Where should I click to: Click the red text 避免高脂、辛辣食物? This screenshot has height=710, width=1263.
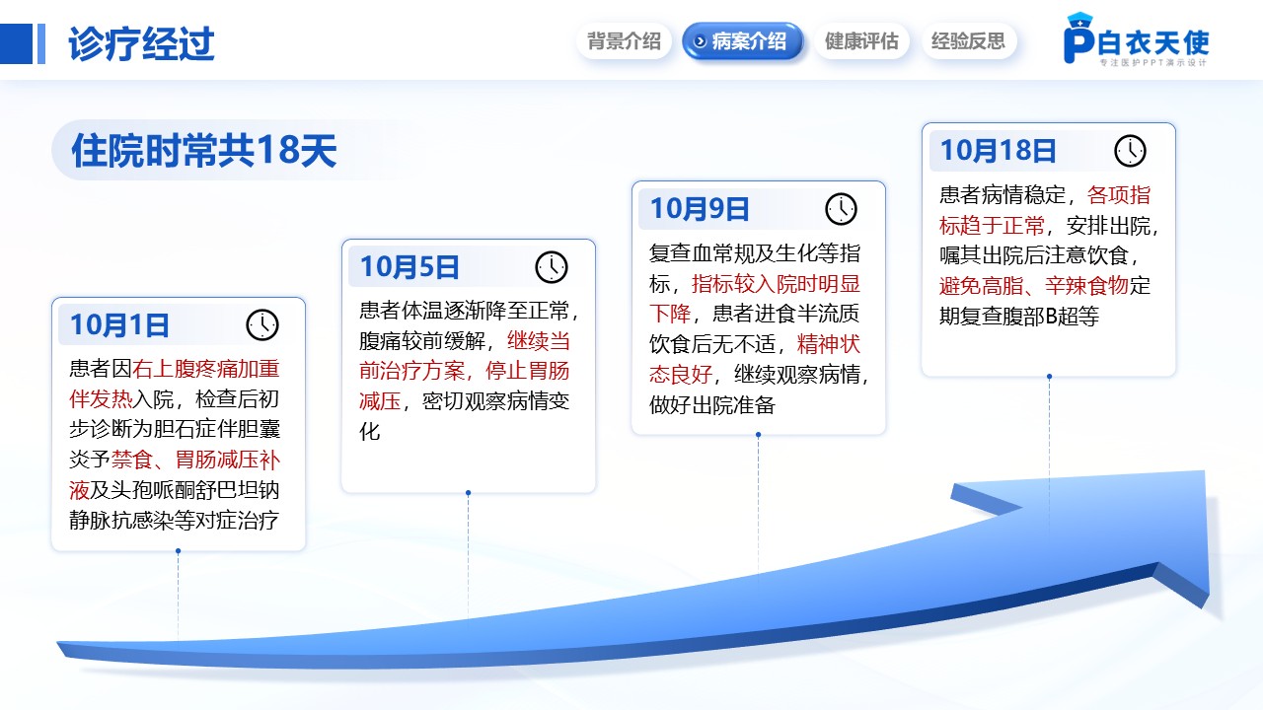[1034, 286]
